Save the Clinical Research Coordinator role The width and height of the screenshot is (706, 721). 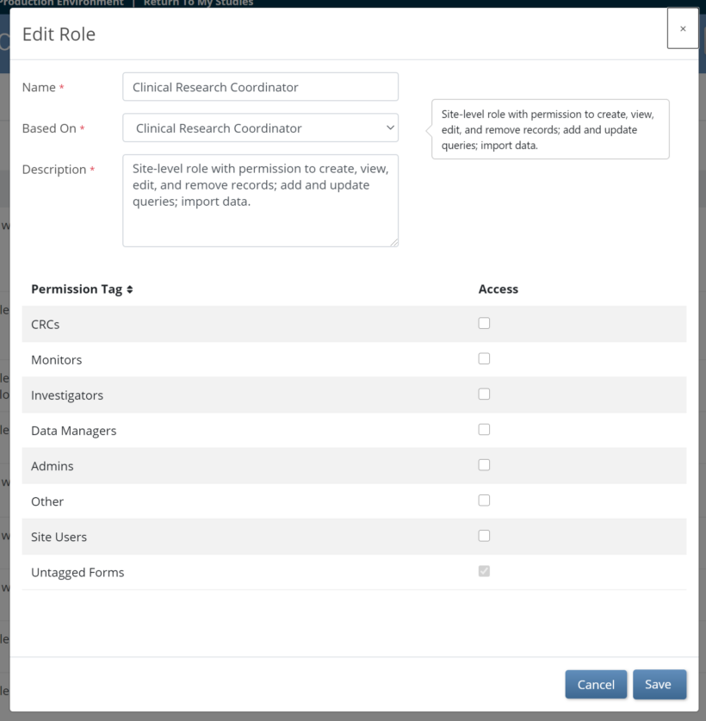[x=660, y=684]
